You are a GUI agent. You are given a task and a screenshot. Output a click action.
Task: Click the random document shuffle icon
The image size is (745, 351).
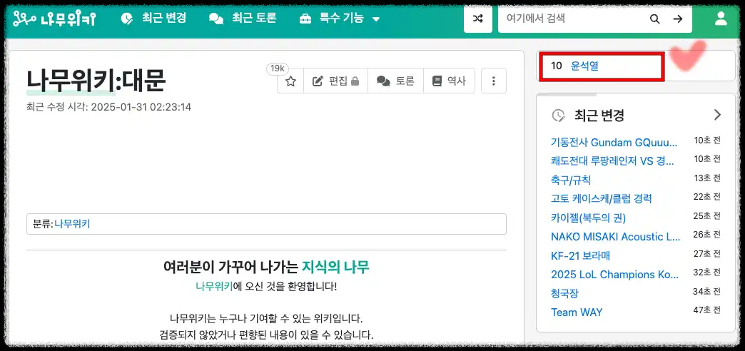click(478, 19)
